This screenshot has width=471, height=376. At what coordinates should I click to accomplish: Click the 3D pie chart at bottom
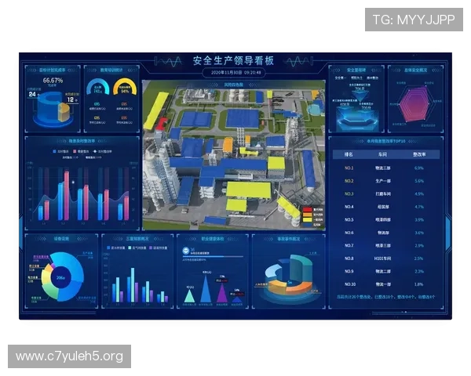286,278
